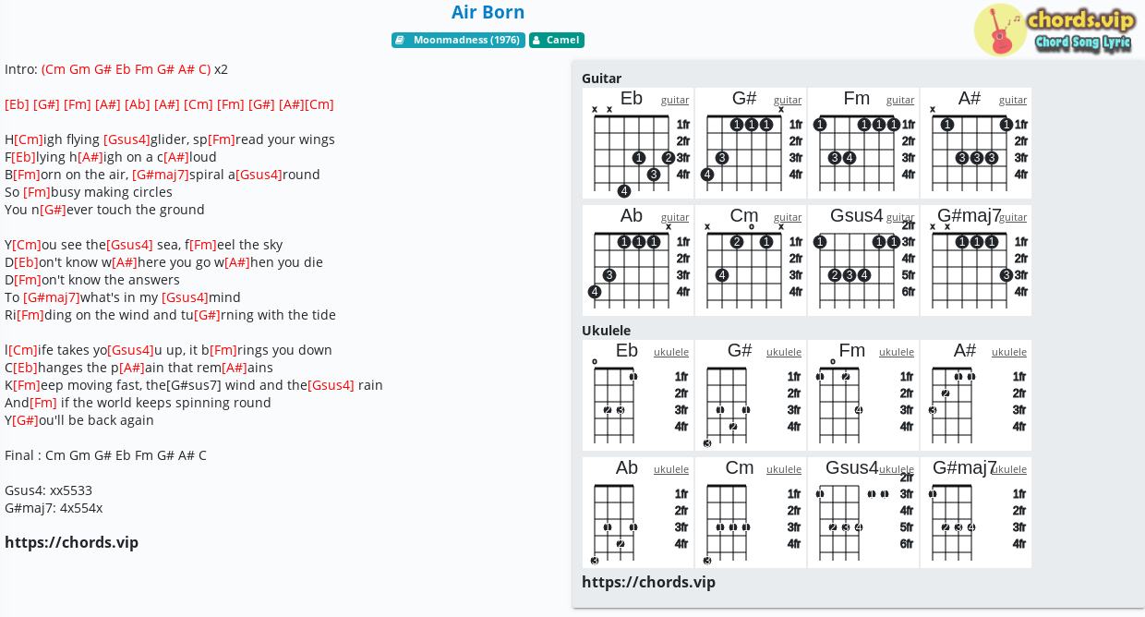Select the A# guitar fretboard diagram
Screen dimensions: 1145x617
pyautogui.click(x=976, y=143)
